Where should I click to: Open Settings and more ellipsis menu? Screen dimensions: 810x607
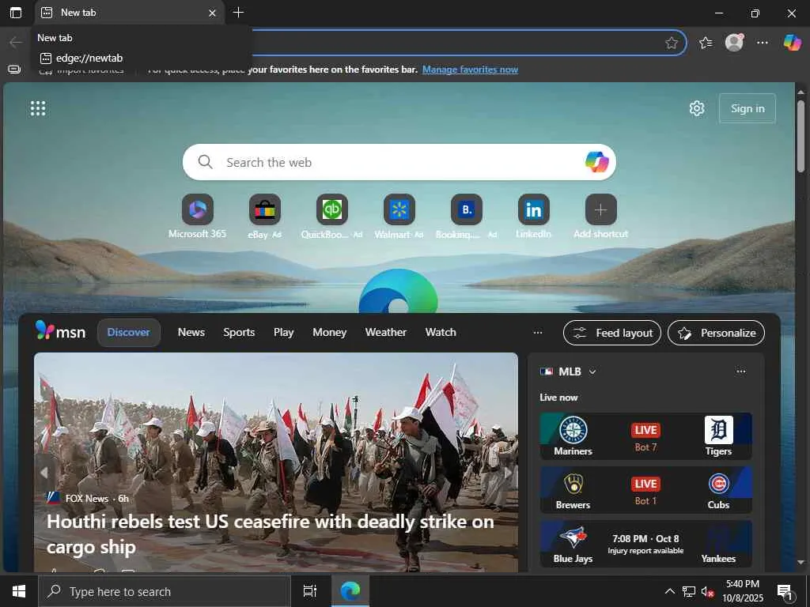click(x=763, y=43)
